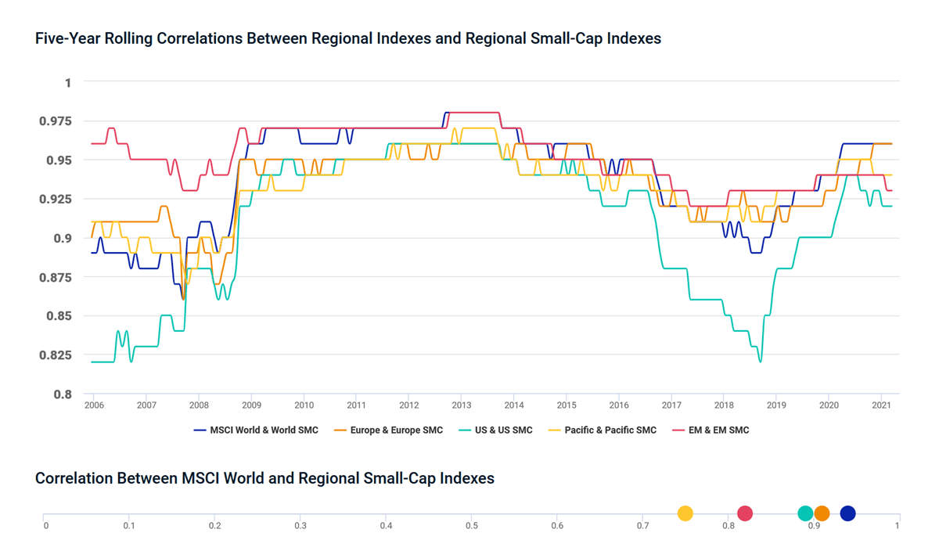Click the orange dot on the correlation axis
Viewport: 939px width, 558px height.
tap(822, 513)
